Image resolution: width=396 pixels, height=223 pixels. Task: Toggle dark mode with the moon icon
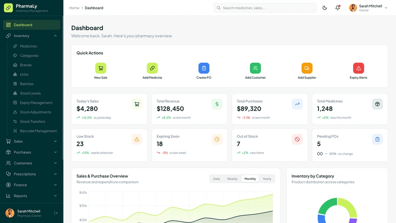325,8
